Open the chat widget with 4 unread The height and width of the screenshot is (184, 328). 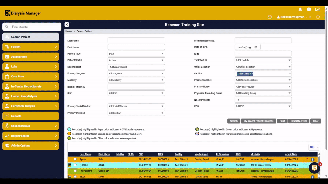pyautogui.click(x=314, y=168)
